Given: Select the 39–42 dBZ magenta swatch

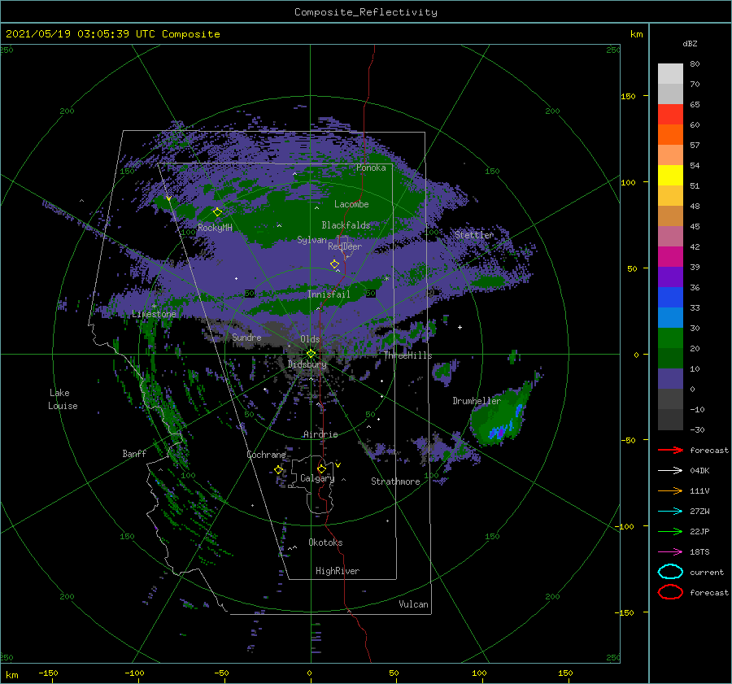Looking at the screenshot, I should pyautogui.click(x=670, y=257).
